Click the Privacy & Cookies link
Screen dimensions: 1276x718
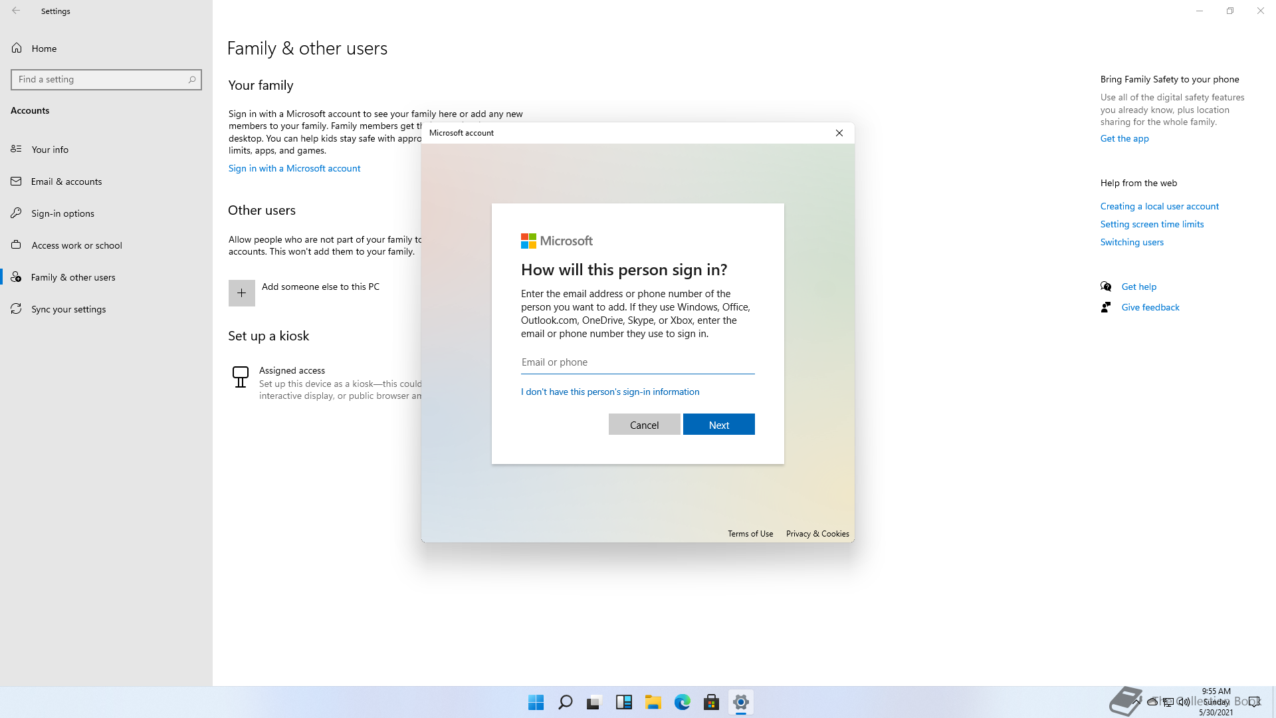(817, 534)
